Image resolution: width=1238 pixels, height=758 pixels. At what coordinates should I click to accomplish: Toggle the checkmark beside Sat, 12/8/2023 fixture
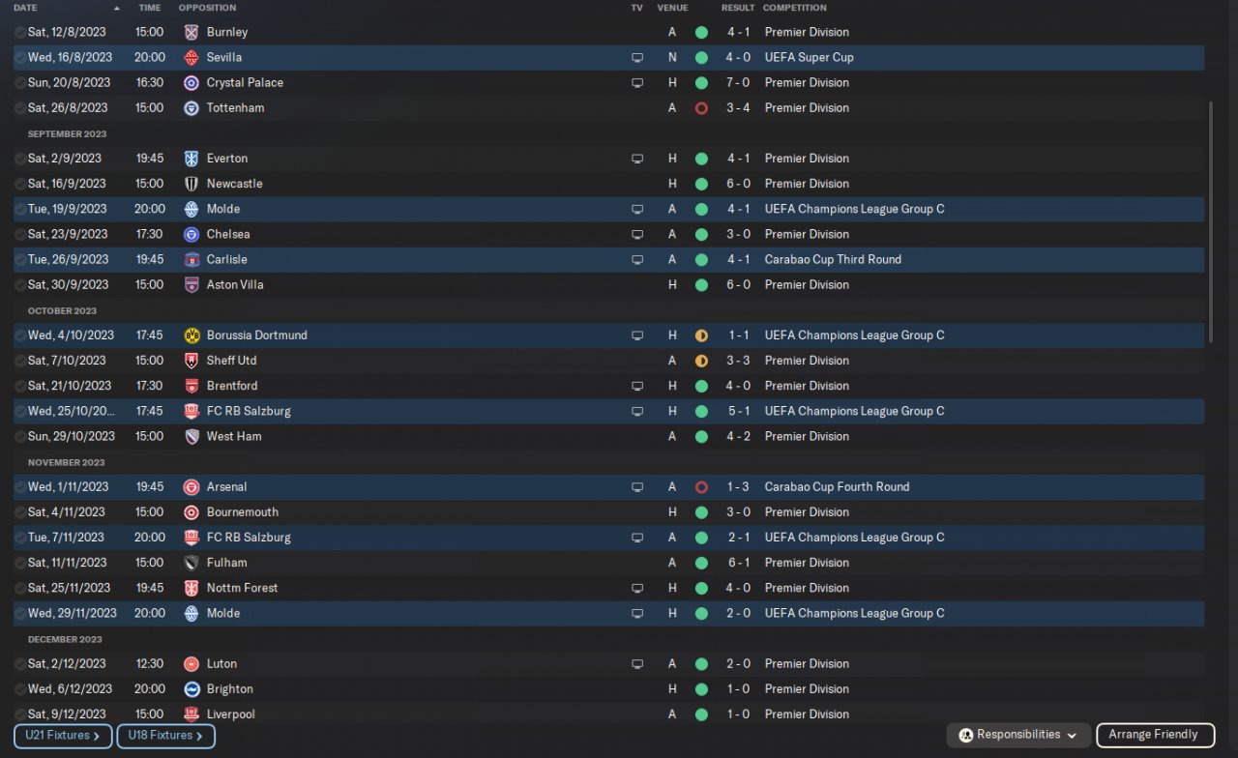point(20,32)
